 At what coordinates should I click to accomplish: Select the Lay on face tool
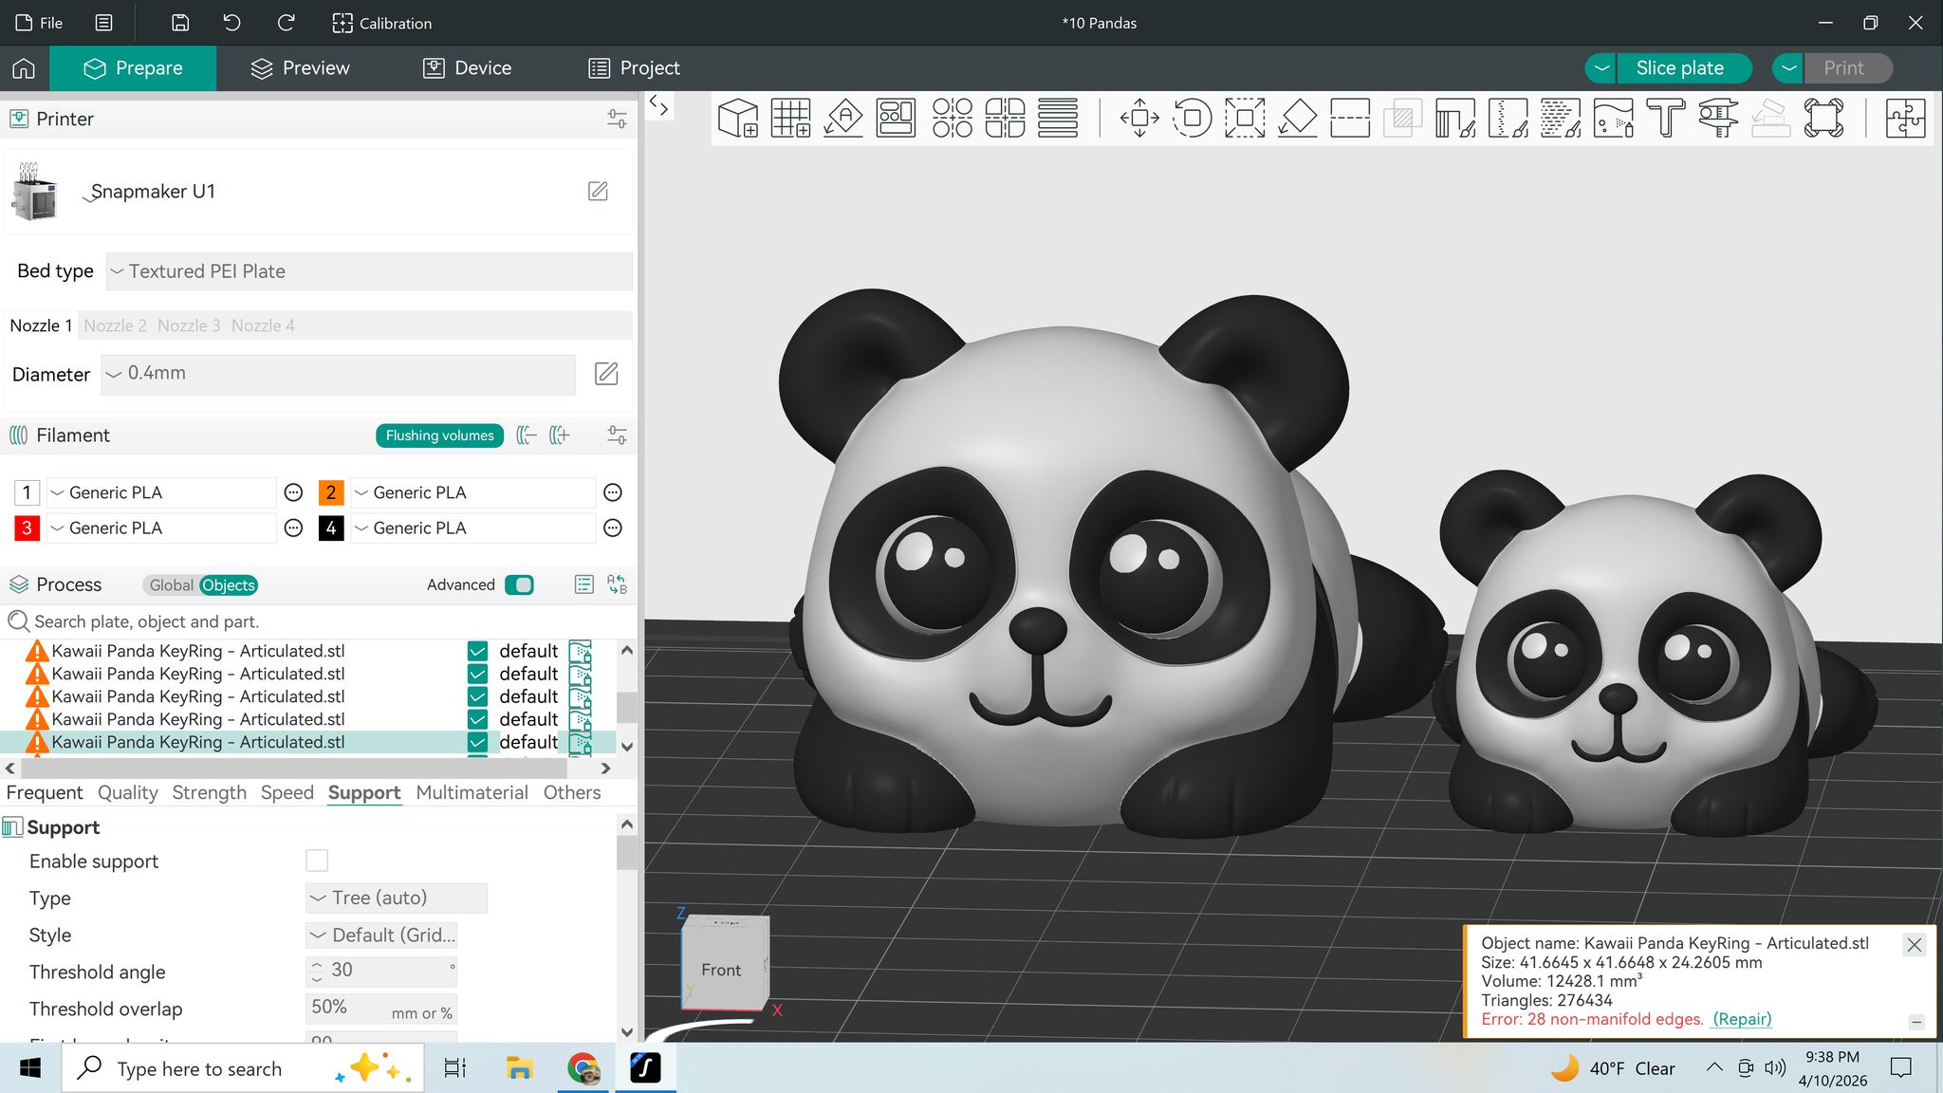[1297, 119]
